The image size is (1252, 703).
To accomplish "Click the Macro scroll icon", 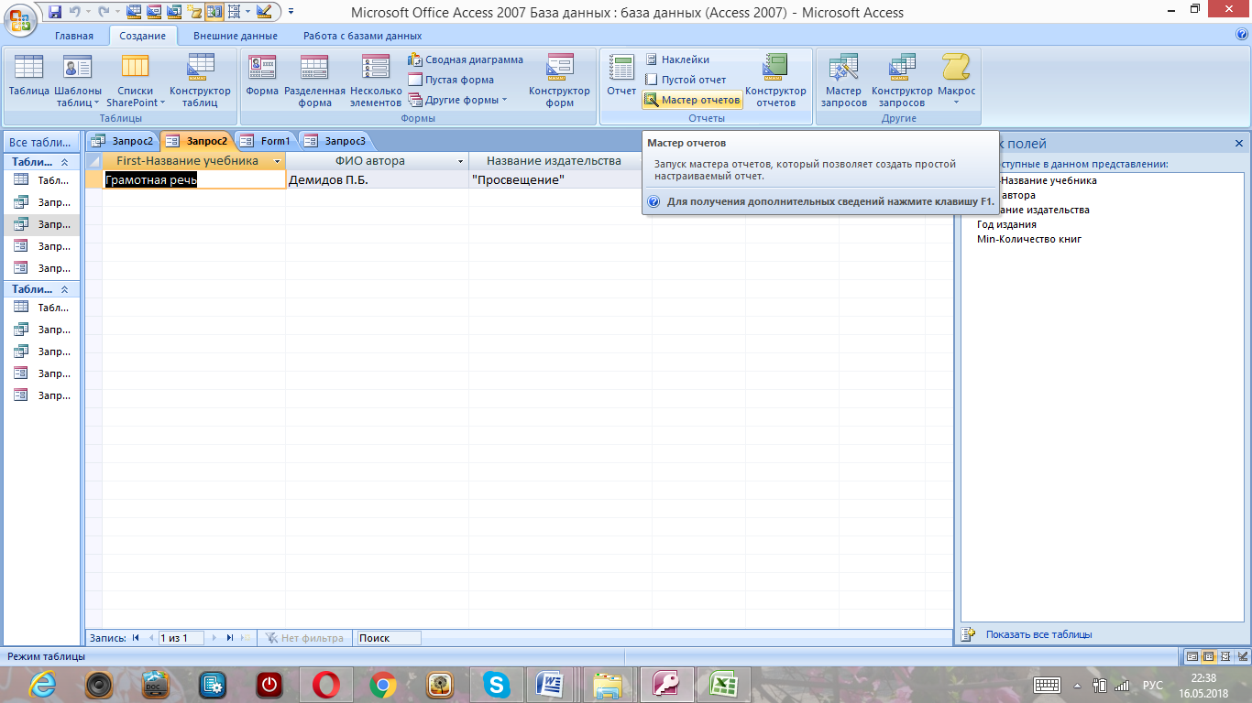I will [x=956, y=67].
